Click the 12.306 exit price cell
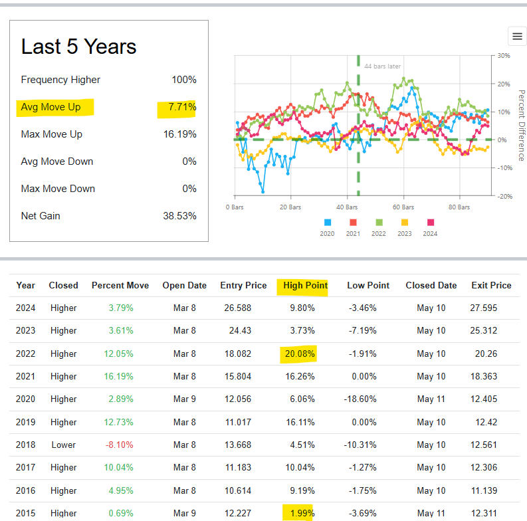The image size is (527, 521). pos(484,467)
